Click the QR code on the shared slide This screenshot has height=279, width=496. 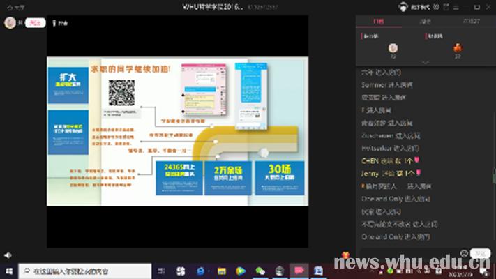point(121,93)
